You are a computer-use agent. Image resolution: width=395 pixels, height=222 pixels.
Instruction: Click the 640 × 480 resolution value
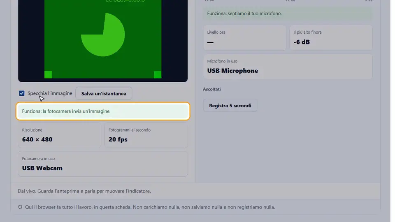pyautogui.click(x=37, y=139)
